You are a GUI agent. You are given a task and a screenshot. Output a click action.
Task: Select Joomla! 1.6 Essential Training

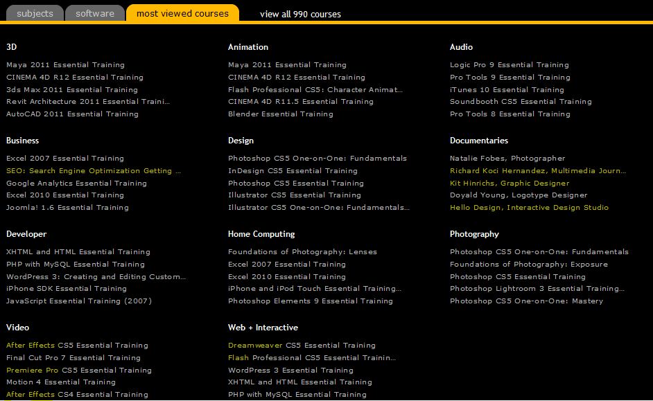tap(67, 208)
